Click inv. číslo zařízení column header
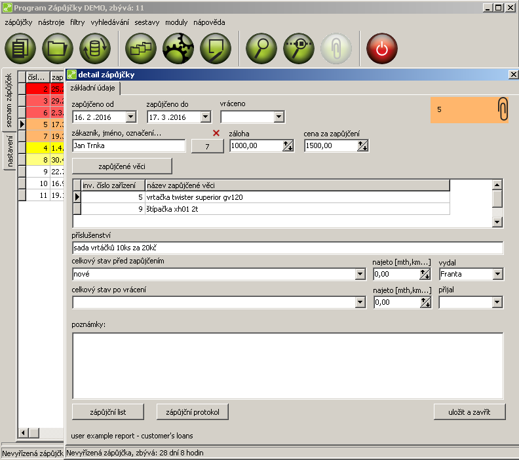 (x=113, y=185)
